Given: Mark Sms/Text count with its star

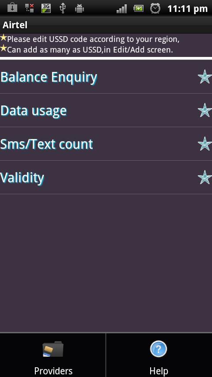Looking at the screenshot, I should coord(204,143).
